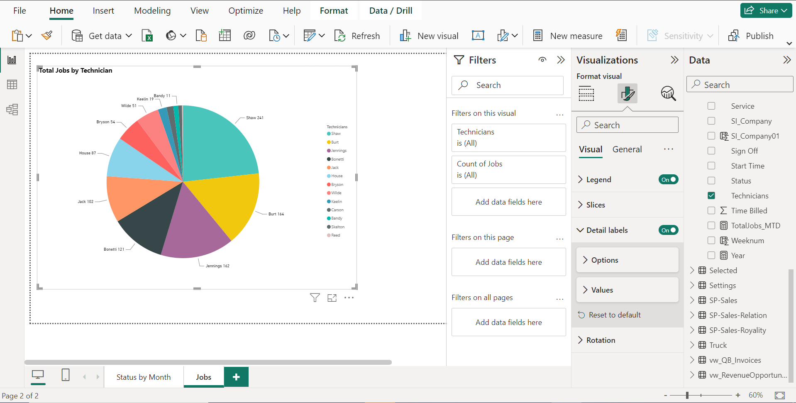796x403 pixels.
Task: Click the zoom slider handle
Action: pos(687,396)
